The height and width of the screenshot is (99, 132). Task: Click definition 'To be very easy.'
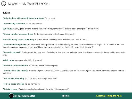32,84
